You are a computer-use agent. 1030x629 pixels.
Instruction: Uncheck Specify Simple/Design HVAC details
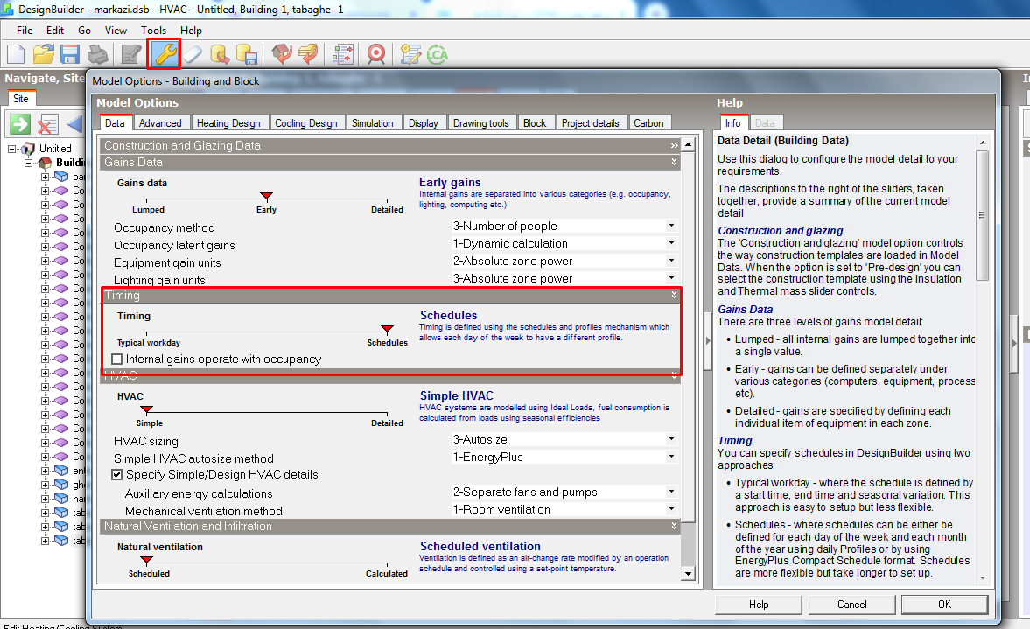(x=117, y=475)
